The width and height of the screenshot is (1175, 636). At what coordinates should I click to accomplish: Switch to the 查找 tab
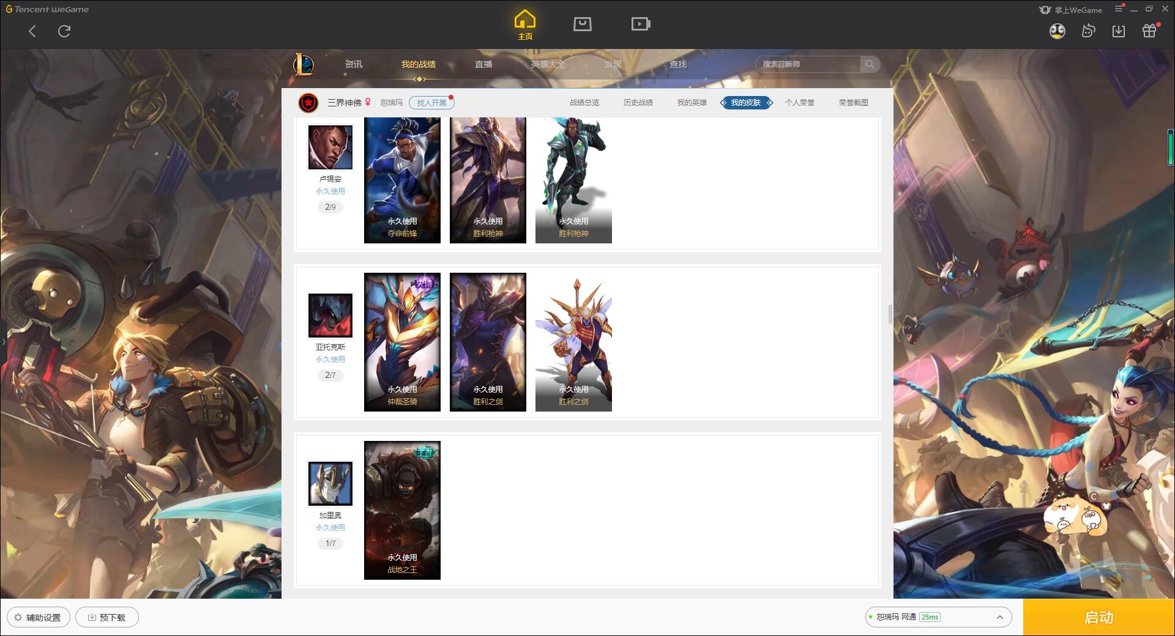[x=678, y=64]
